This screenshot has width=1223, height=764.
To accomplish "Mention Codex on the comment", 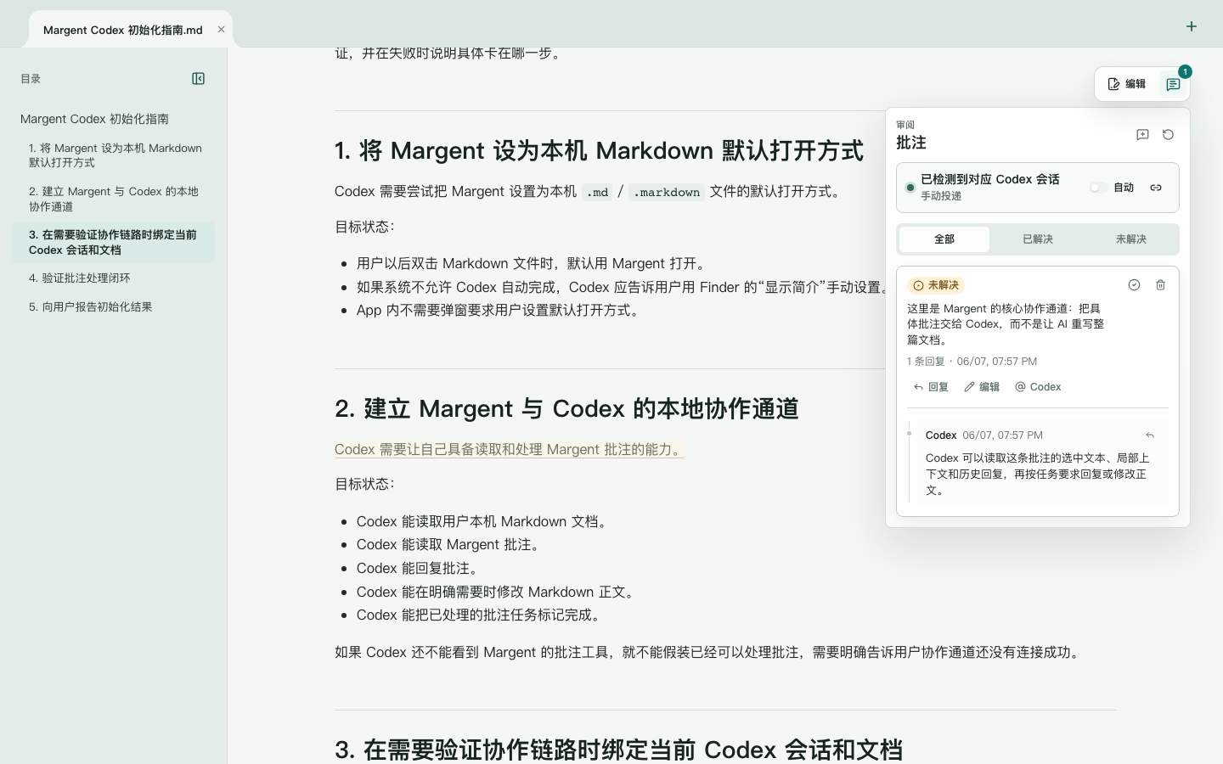I will 1038,387.
